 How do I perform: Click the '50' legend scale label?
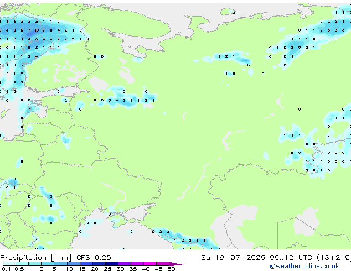pos(171,269)
